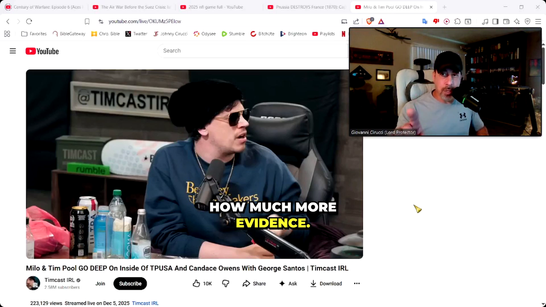Like the video with thumbs up
This screenshot has height=307, width=546.
tap(202, 284)
